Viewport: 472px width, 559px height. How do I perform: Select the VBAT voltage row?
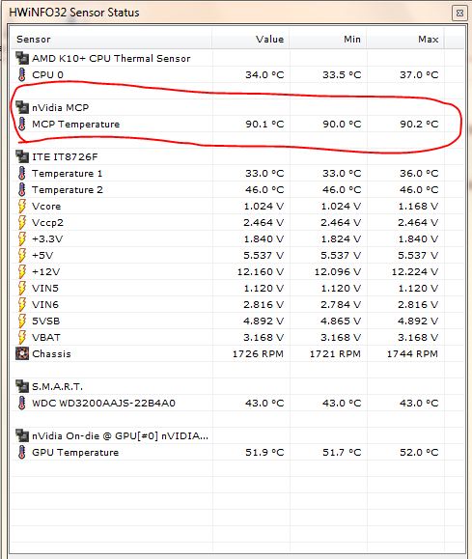pos(228,337)
